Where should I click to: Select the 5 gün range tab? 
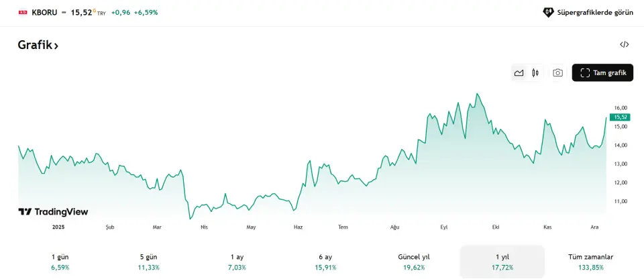pyautogui.click(x=148, y=262)
